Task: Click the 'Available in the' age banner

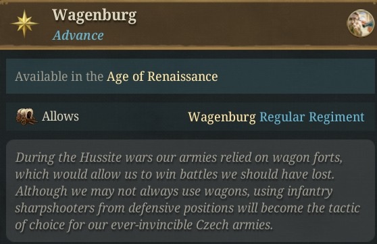Action: pos(191,76)
